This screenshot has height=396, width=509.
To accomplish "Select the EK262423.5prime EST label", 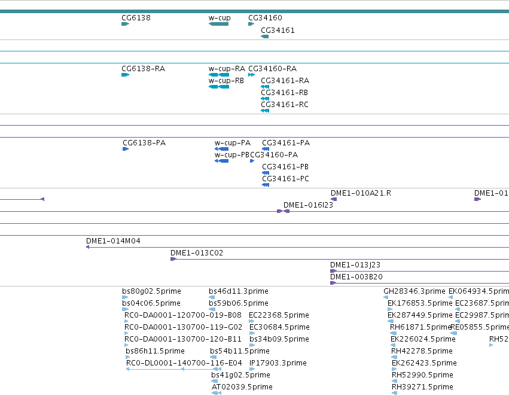I will 424,363.
